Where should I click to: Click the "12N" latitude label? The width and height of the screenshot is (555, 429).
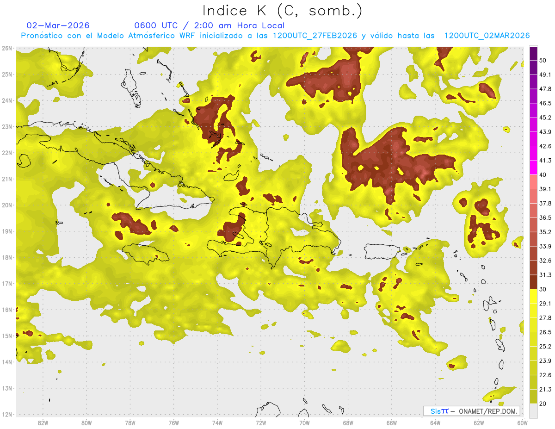(7, 414)
